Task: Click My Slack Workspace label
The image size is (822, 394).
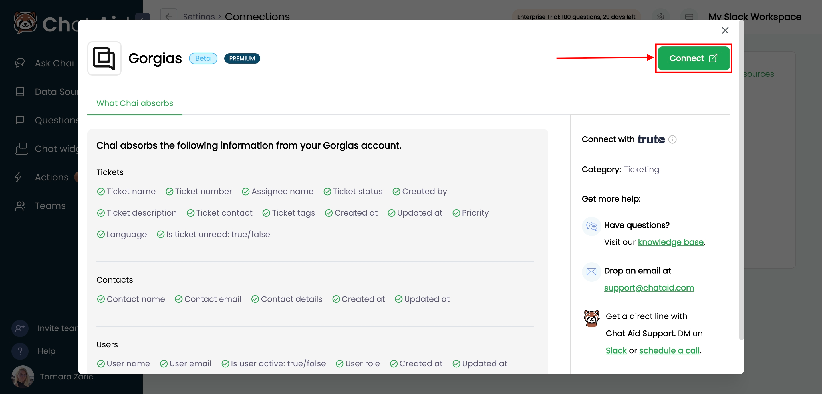Action: [755, 17]
